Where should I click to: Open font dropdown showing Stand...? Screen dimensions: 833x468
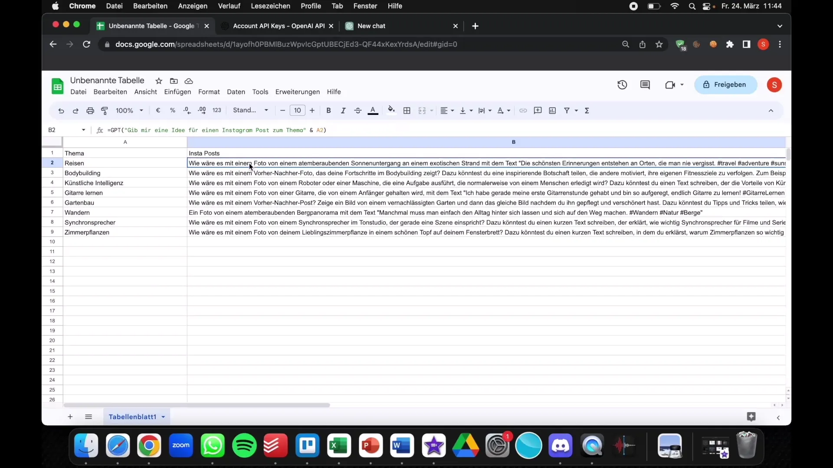pyautogui.click(x=251, y=110)
